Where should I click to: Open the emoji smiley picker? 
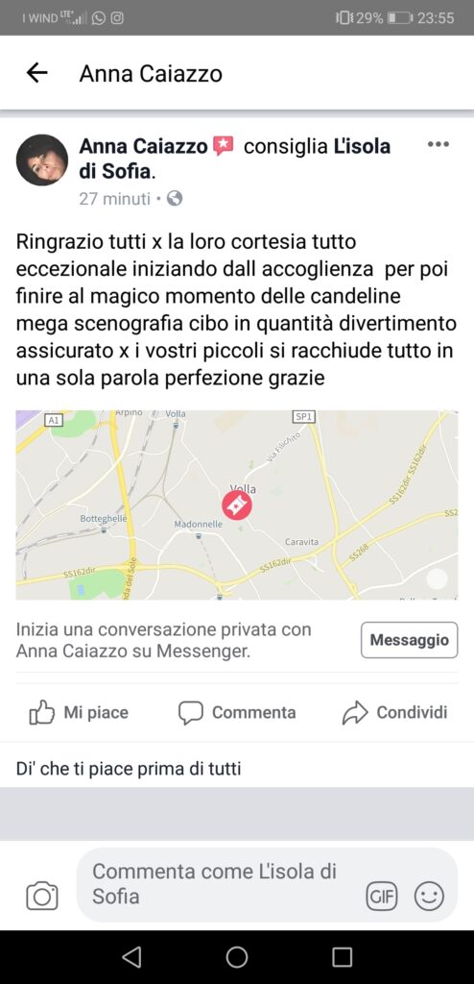[x=430, y=897]
